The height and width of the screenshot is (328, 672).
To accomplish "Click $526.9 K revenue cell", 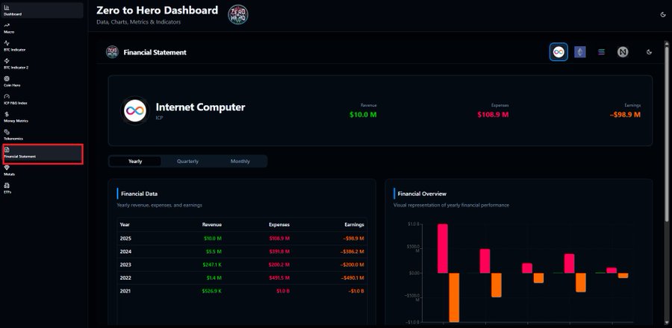I will (212, 291).
